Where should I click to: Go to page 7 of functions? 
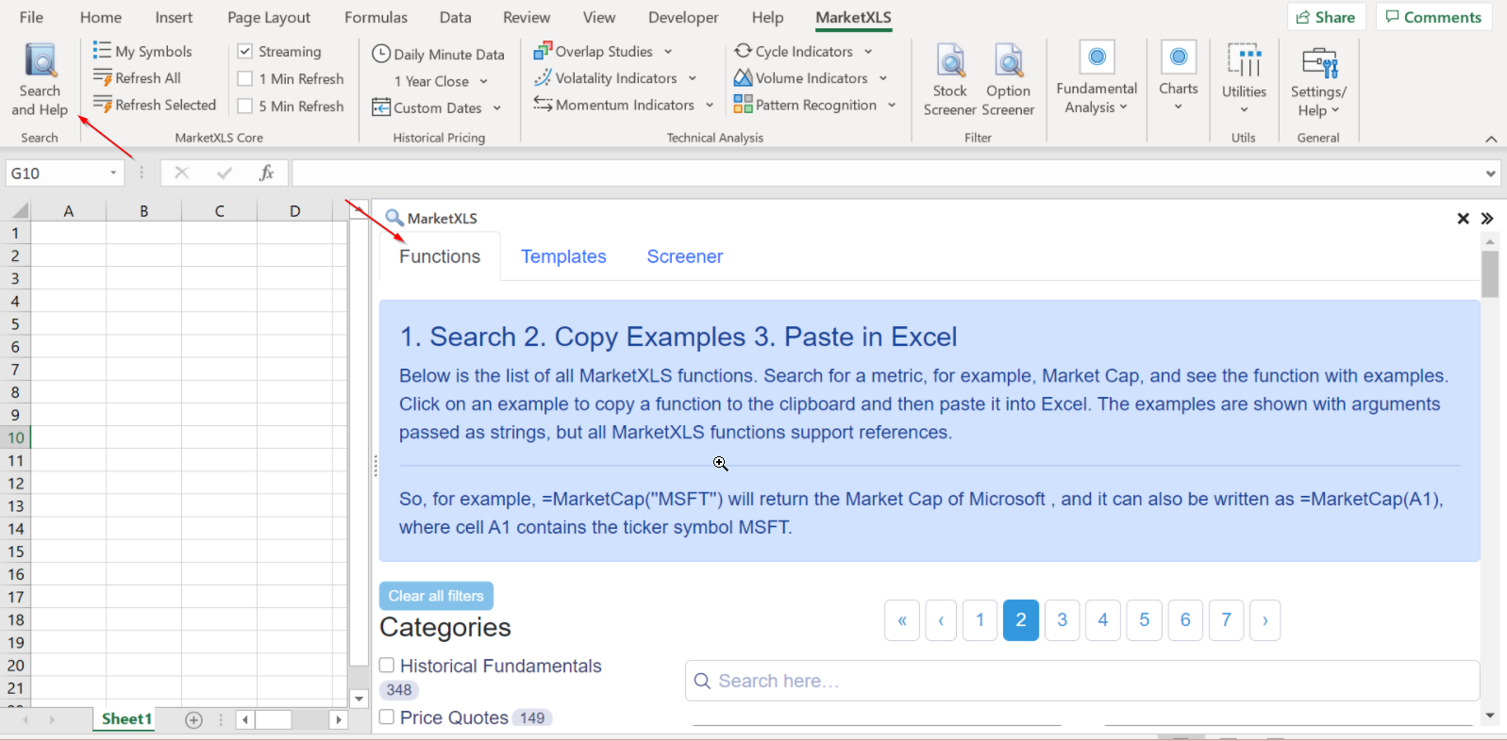pyautogui.click(x=1226, y=620)
